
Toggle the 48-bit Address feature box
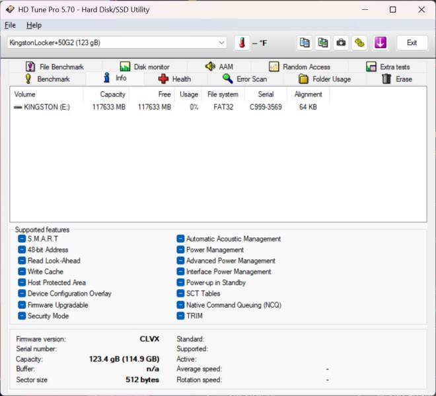point(22,249)
